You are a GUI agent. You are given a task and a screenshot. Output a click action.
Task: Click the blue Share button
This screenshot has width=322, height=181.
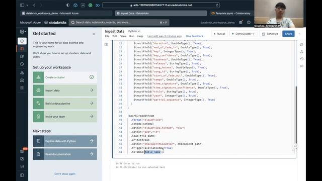pos(288,34)
